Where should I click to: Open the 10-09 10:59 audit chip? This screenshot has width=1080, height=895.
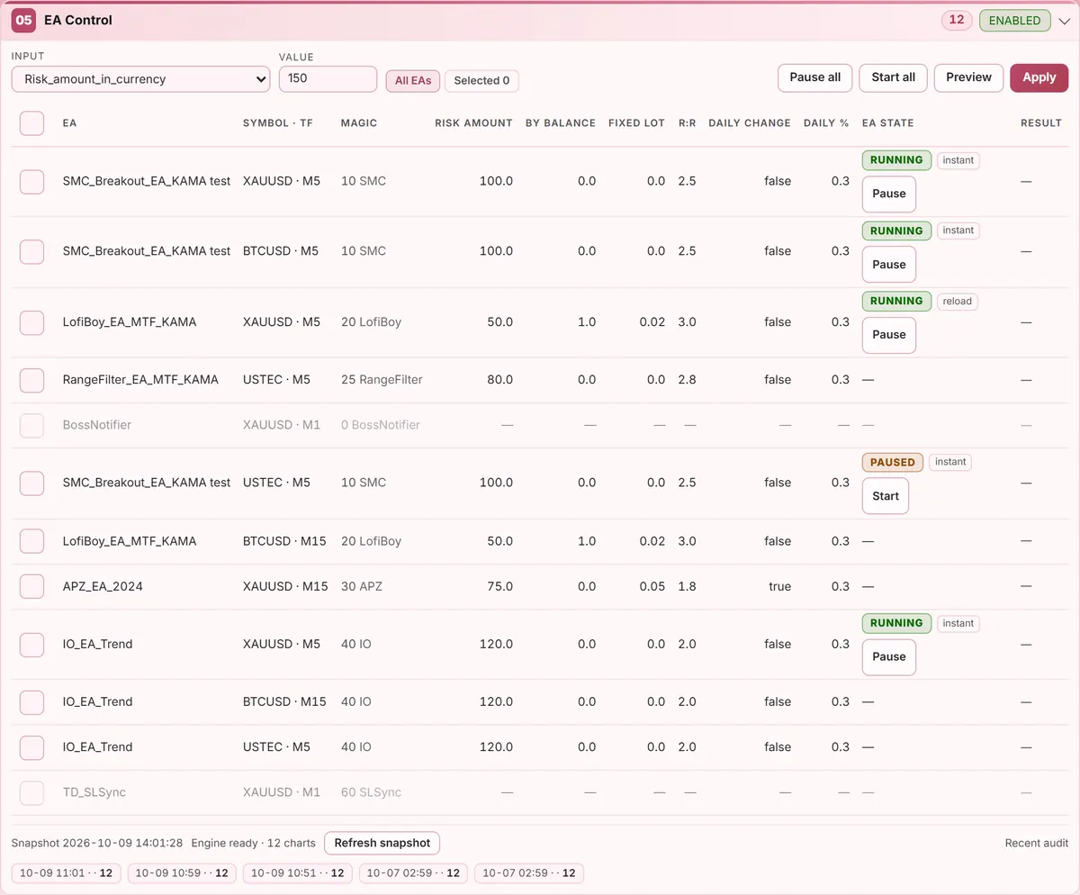click(x=183, y=873)
